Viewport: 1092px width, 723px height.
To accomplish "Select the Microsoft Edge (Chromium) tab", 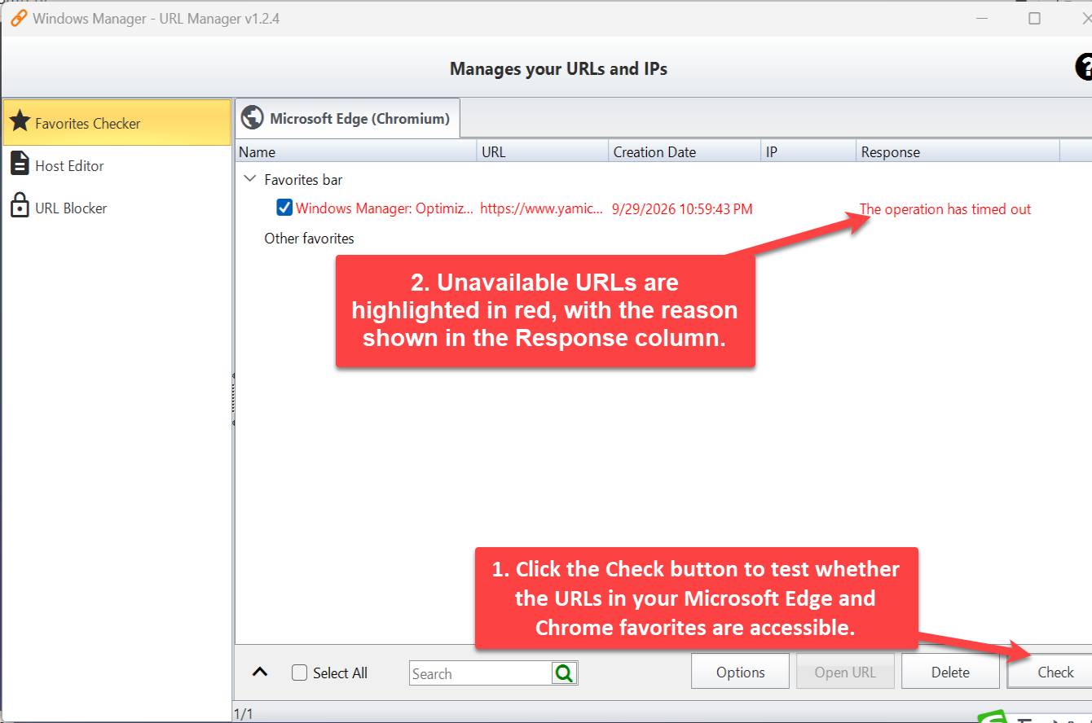I will point(348,118).
